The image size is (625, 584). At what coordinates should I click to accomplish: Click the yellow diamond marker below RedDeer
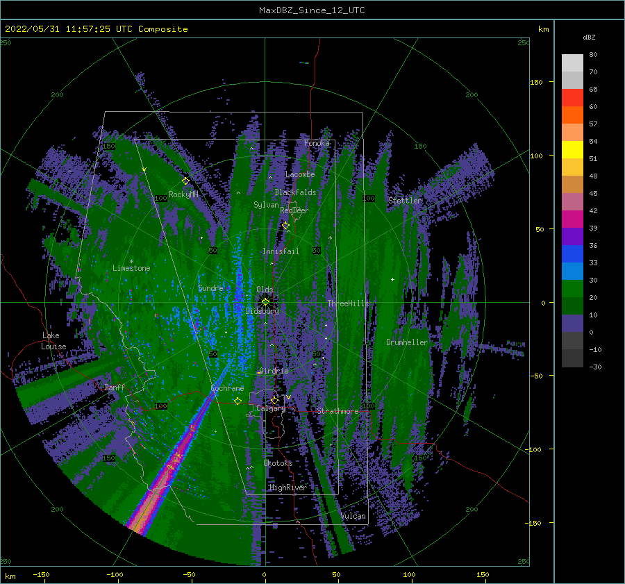tap(285, 226)
